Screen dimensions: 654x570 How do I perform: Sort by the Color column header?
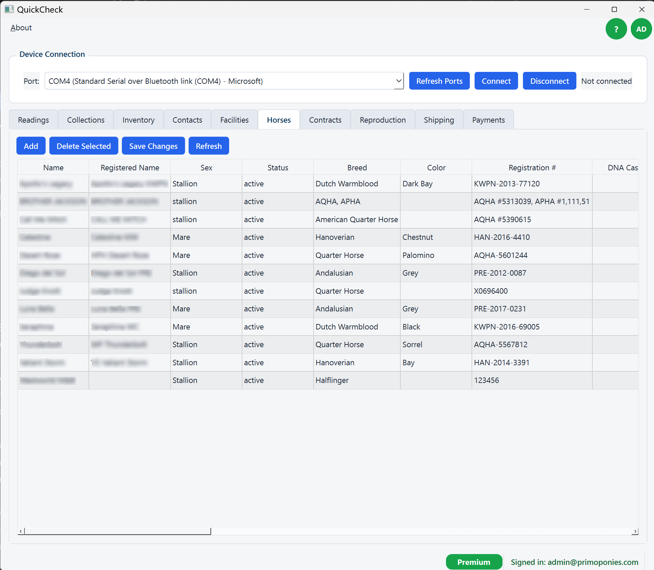tap(436, 168)
